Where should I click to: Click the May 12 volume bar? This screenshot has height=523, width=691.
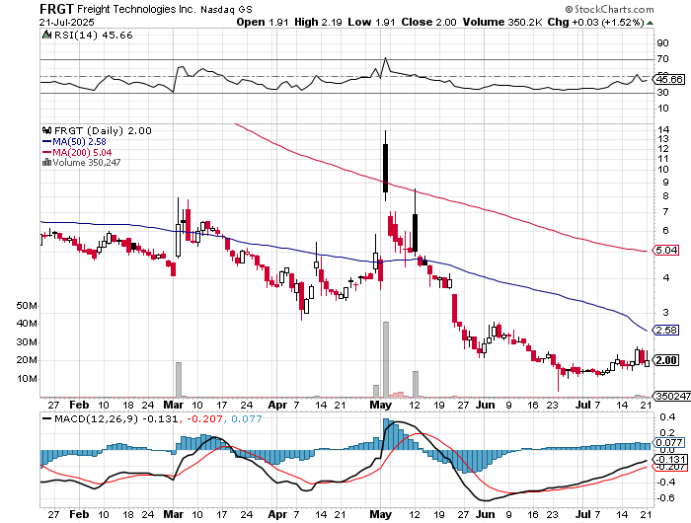[416, 384]
